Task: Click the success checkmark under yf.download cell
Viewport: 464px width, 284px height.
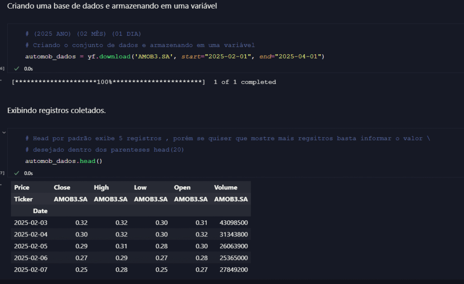Action: tap(17, 68)
